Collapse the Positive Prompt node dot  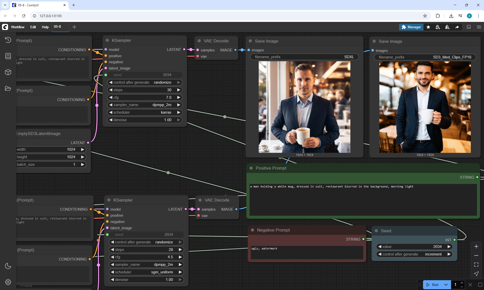coord(251,168)
